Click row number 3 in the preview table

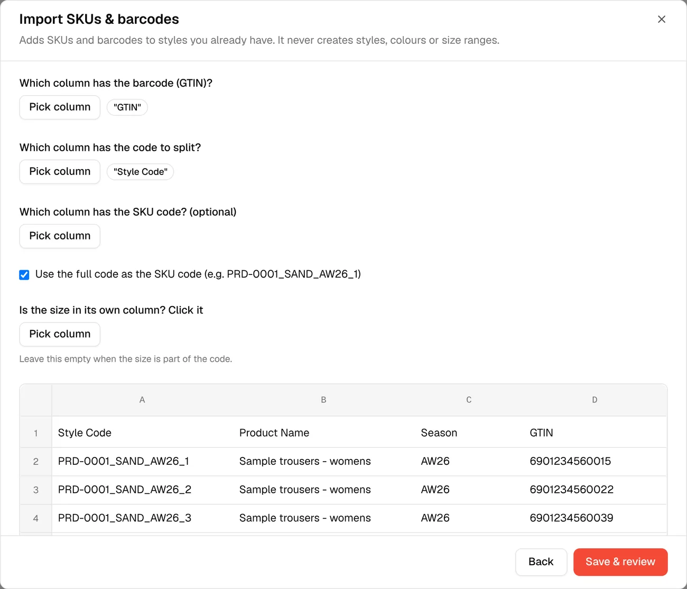(36, 490)
